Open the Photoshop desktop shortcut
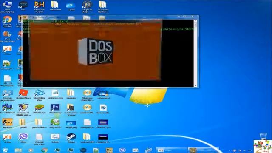This screenshot has width=272, height=153. (55, 109)
